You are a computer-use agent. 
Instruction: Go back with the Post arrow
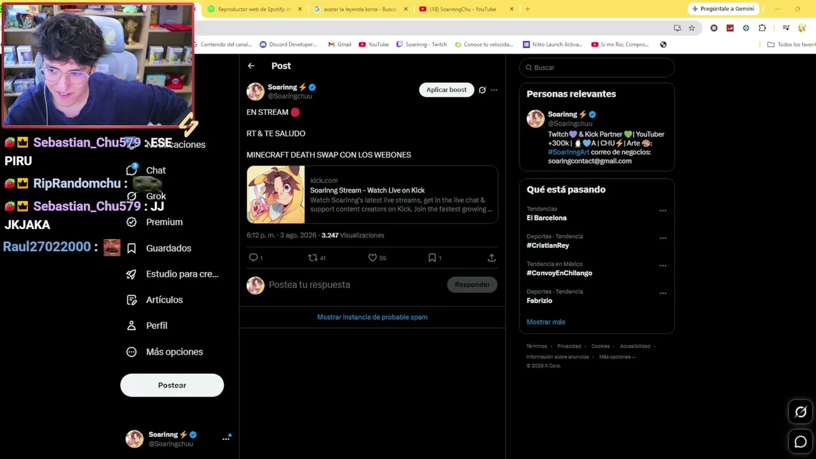tap(251, 66)
